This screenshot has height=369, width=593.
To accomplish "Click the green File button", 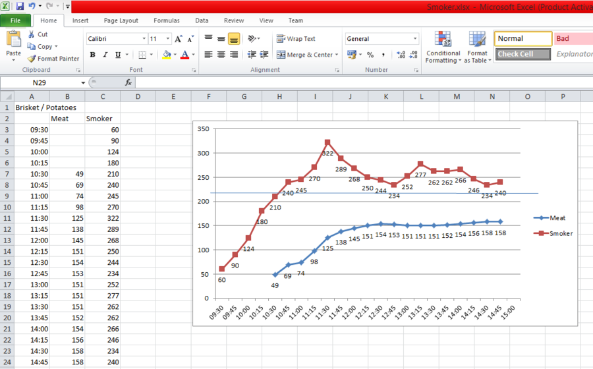I will [x=15, y=20].
